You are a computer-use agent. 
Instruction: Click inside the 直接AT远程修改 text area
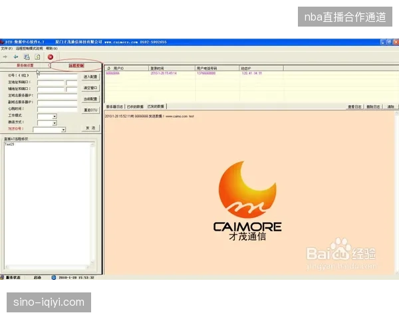click(47, 203)
